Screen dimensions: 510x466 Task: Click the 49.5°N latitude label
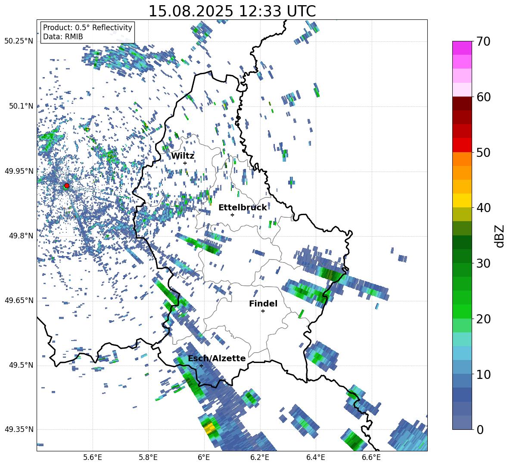tap(21, 365)
